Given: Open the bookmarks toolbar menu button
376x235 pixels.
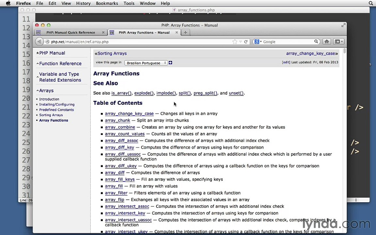Looking at the screenshot, I should pos(338,41).
